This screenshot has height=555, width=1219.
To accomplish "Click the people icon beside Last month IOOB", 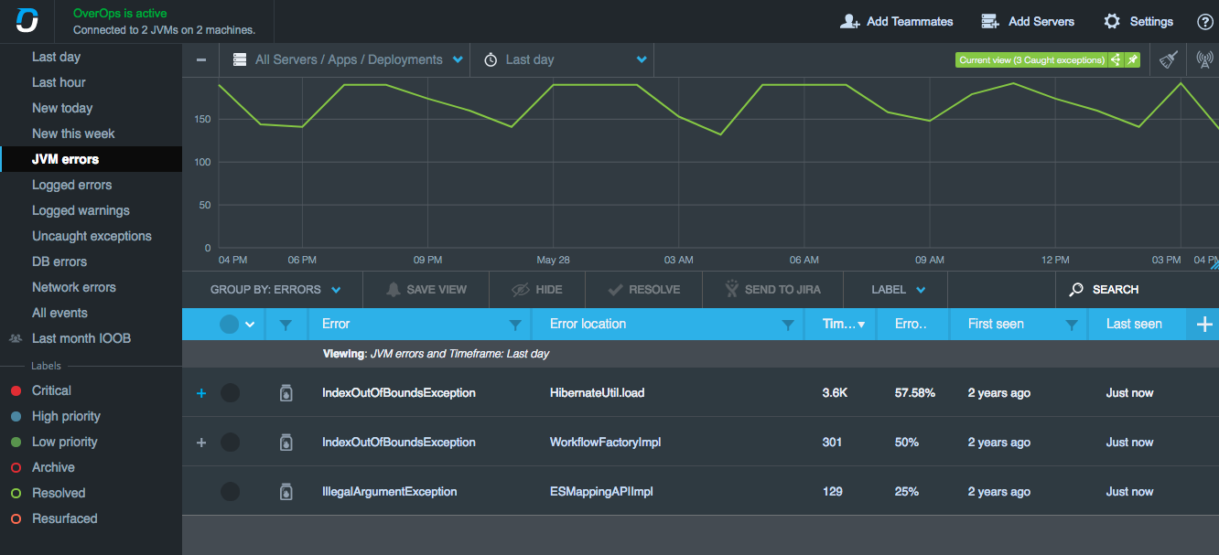I will tap(16, 338).
